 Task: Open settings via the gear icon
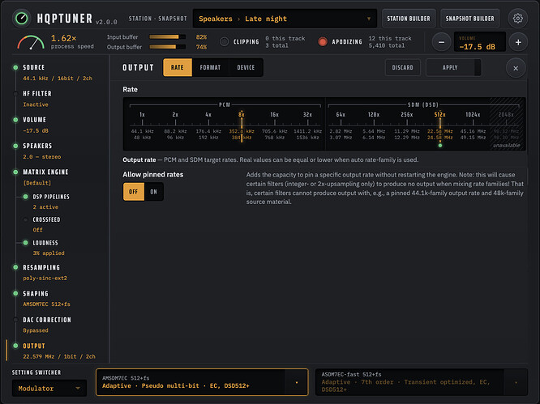click(x=517, y=19)
